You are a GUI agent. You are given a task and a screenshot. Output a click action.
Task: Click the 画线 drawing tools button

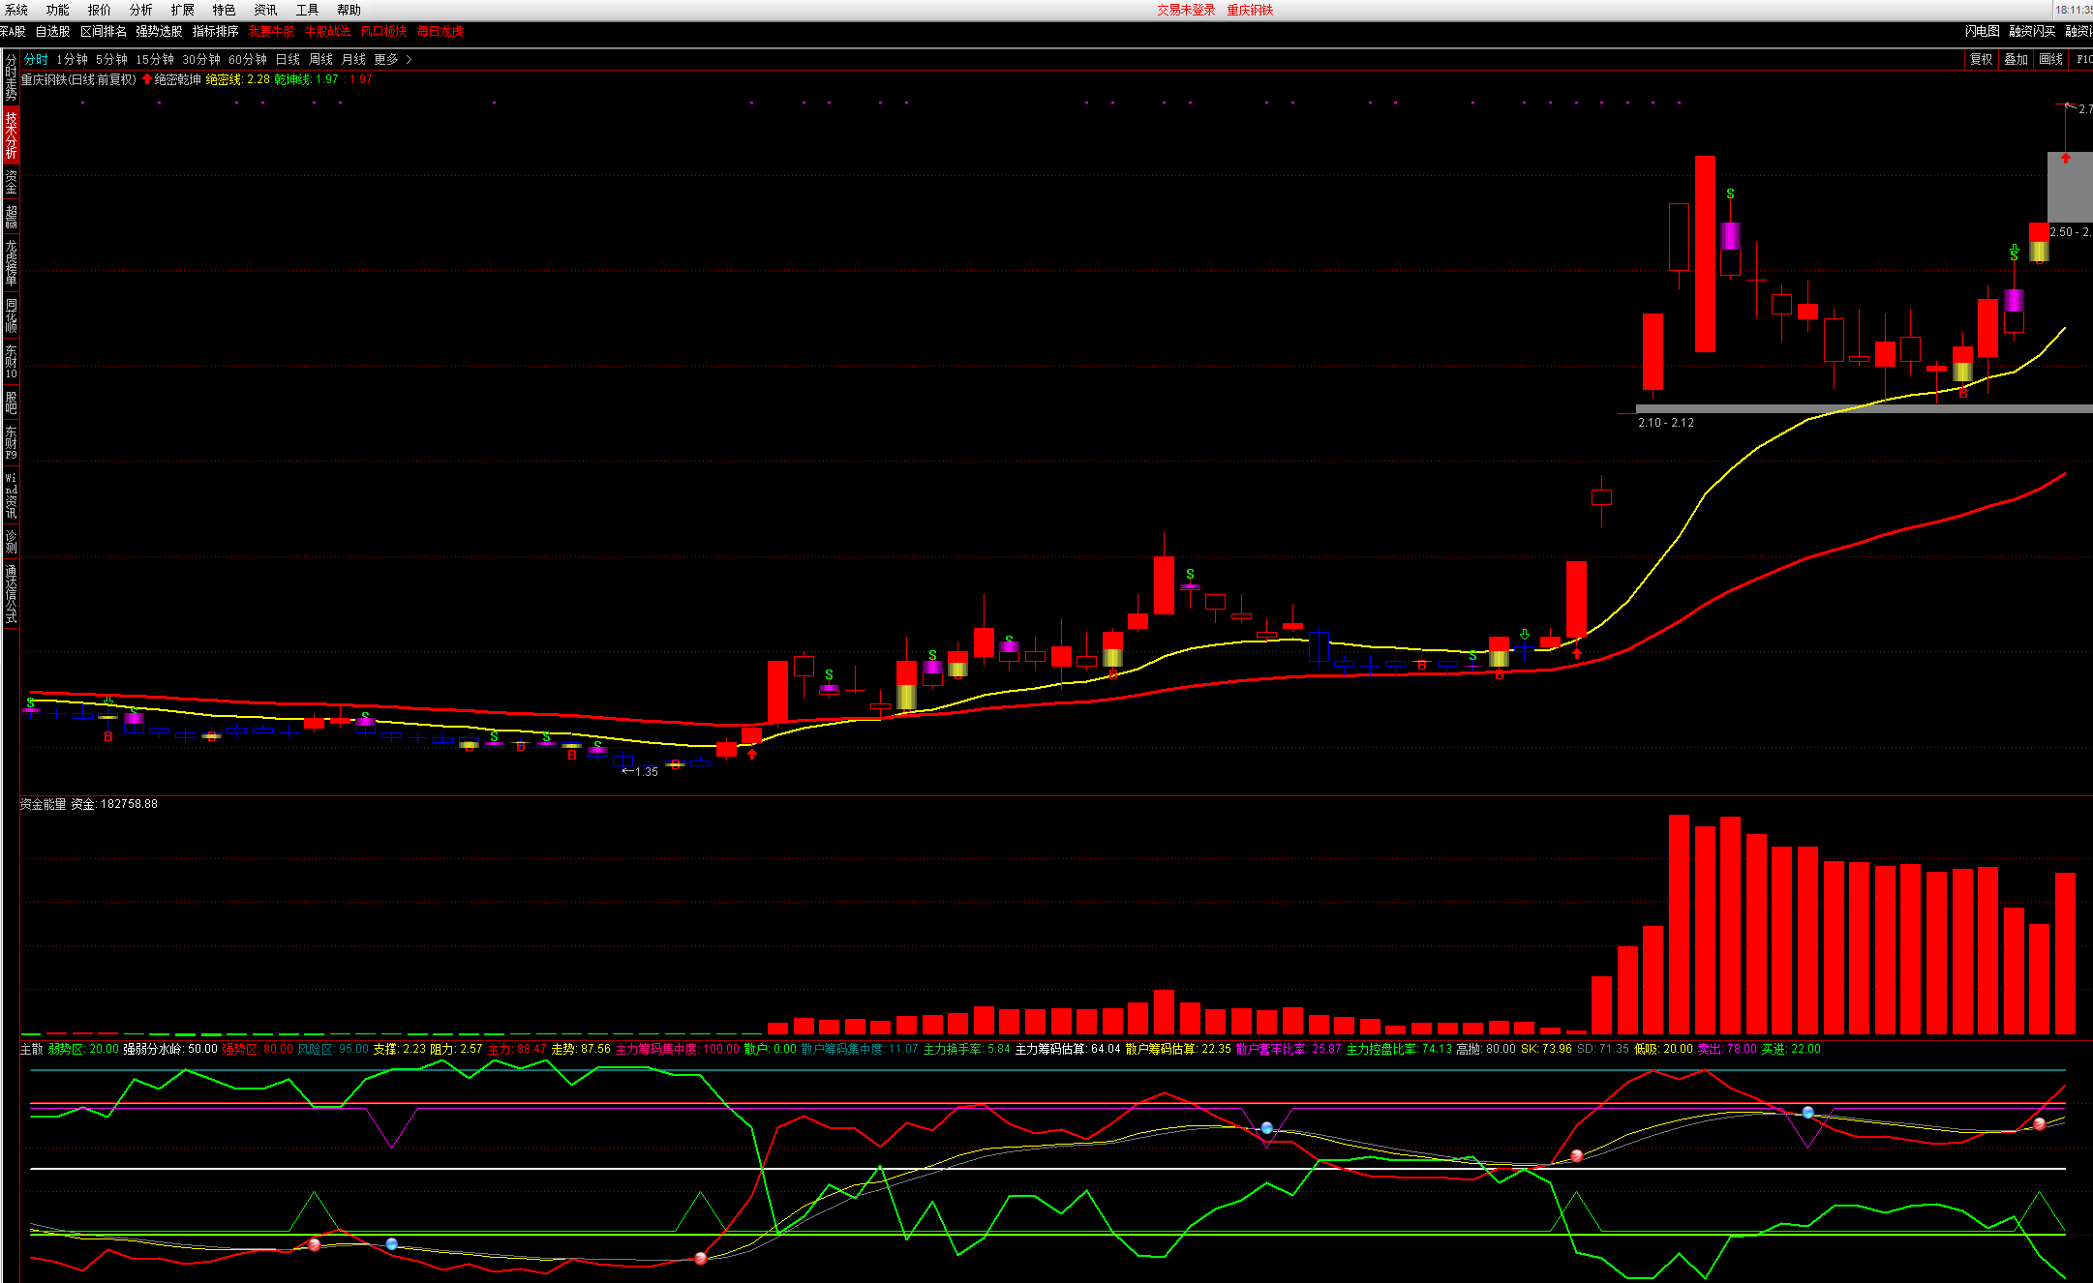[2051, 59]
